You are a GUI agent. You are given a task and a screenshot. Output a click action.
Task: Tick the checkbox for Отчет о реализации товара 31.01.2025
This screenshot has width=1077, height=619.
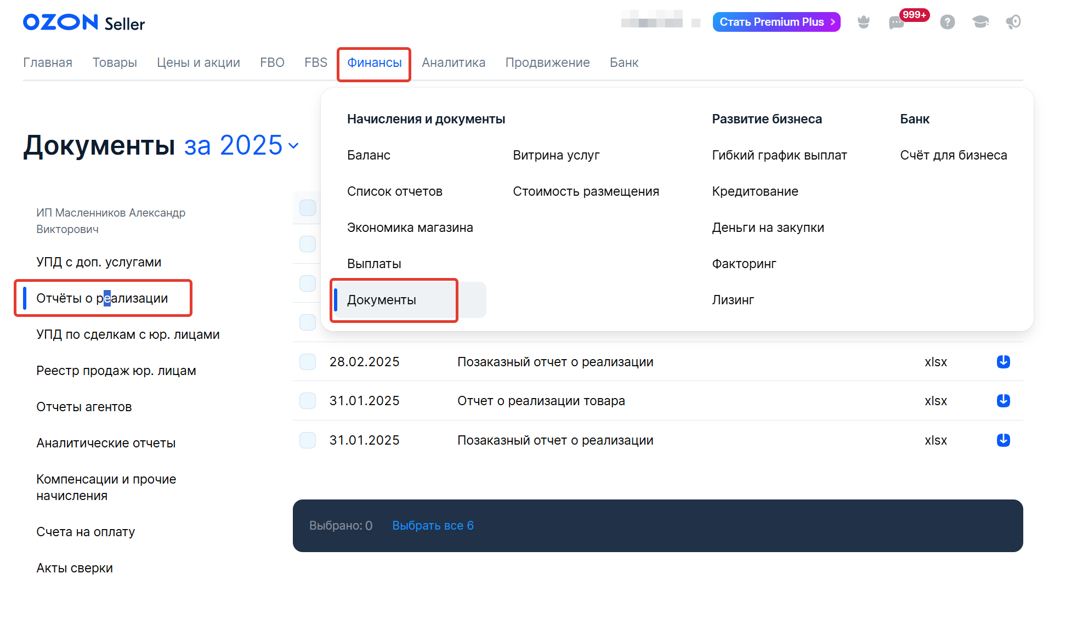pos(308,401)
